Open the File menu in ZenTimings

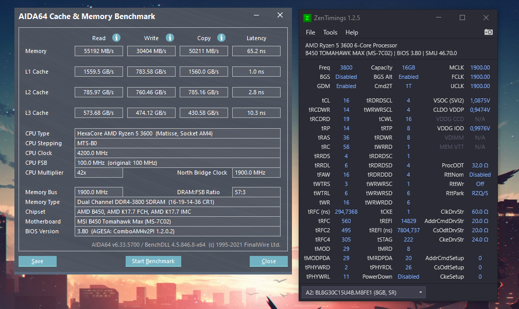[310, 32]
